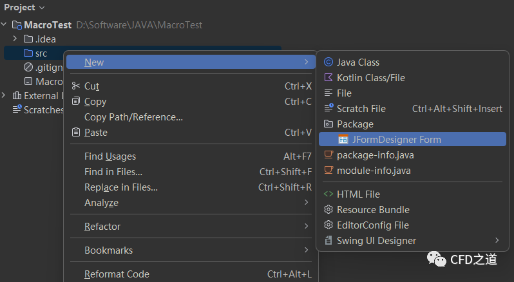Image resolution: width=514 pixels, height=282 pixels.
Task: Click the scissors Cut icon
Action: point(76,86)
